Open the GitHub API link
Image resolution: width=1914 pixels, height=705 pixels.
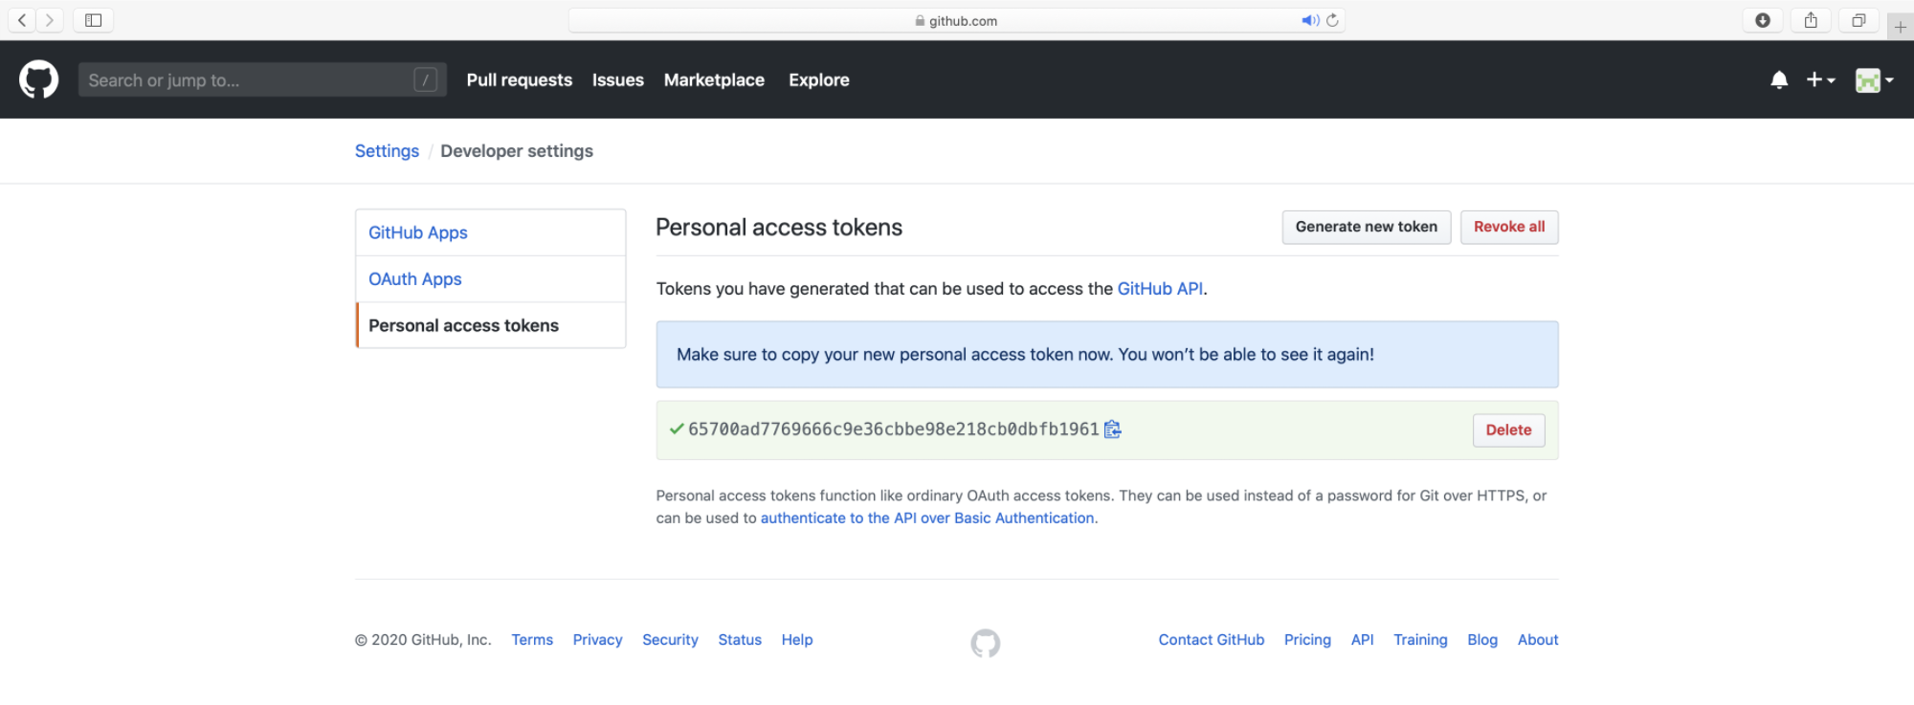pos(1160,289)
